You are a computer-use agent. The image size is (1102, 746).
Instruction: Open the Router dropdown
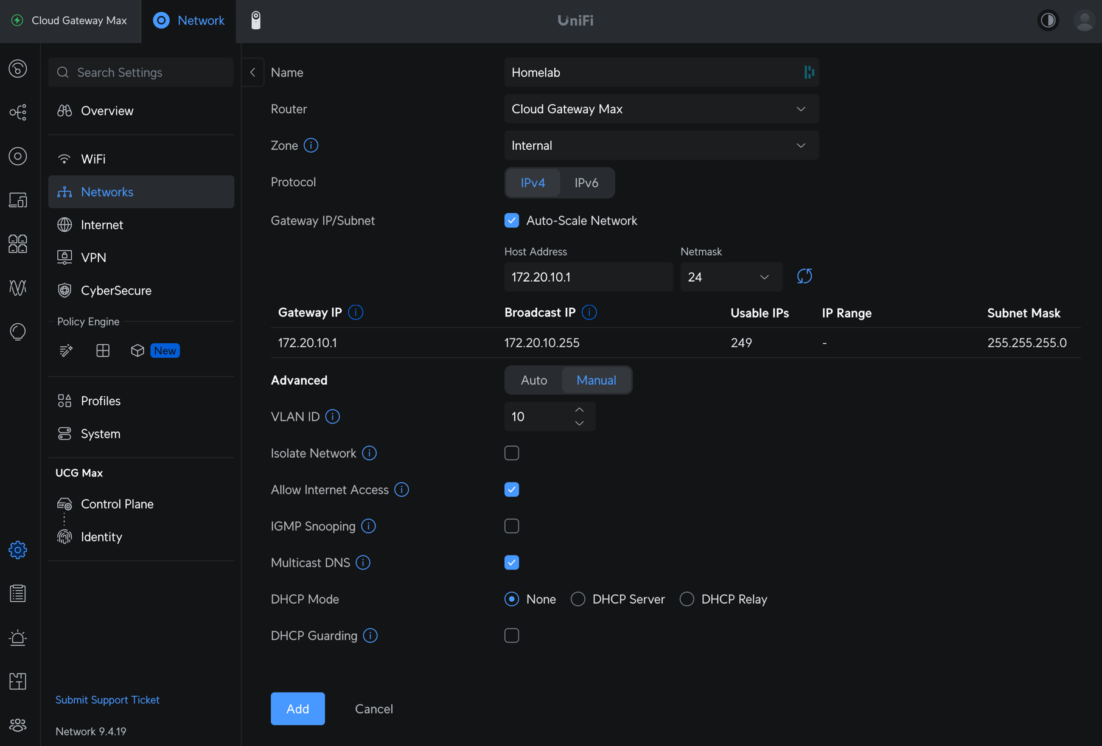coord(661,109)
